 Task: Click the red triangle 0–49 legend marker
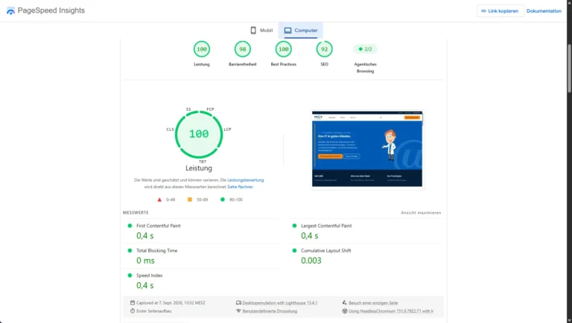159,199
